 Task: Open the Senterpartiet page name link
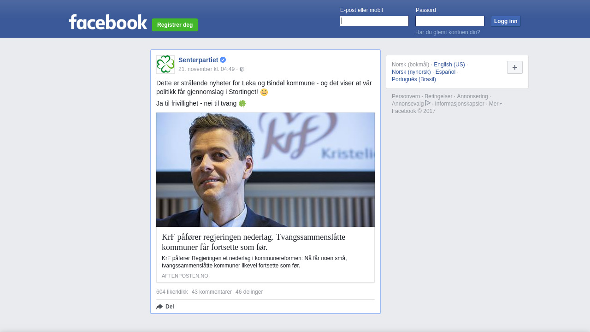click(198, 60)
